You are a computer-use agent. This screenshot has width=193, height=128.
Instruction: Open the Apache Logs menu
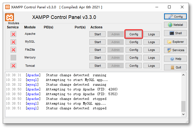coord(152,34)
